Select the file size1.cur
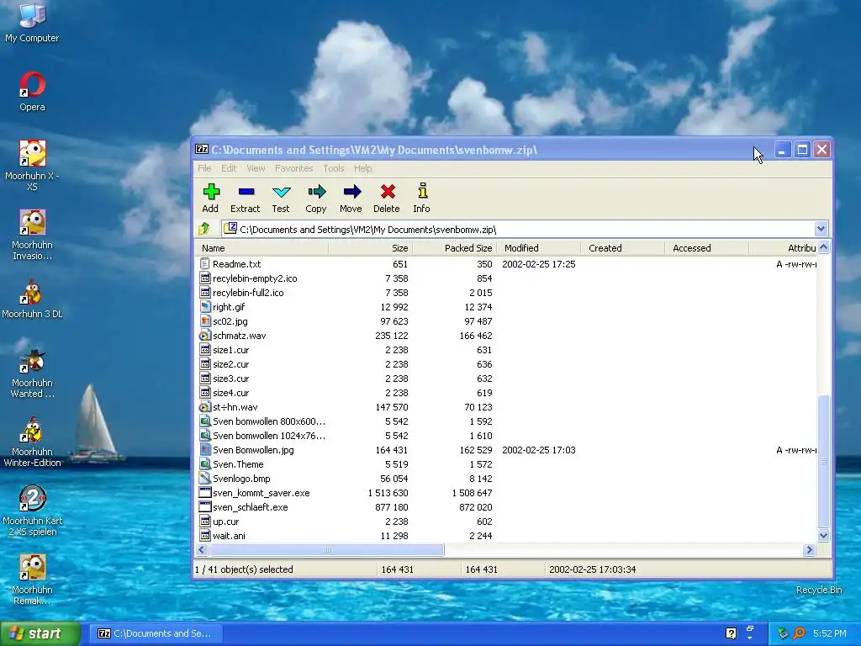The height and width of the screenshot is (646, 861). [x=230, y=350]
